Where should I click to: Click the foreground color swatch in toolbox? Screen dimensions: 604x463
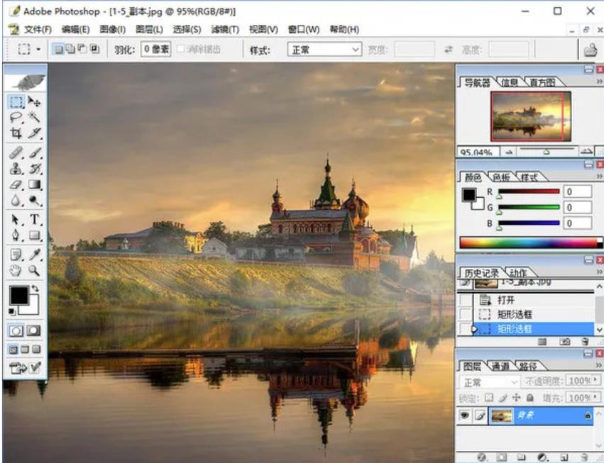pyautogui.click(x=18, y=295)
